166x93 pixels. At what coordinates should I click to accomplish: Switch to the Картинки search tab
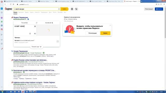[x=21, y=12]
